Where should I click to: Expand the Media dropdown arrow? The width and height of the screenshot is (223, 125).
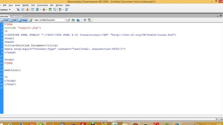47,10
